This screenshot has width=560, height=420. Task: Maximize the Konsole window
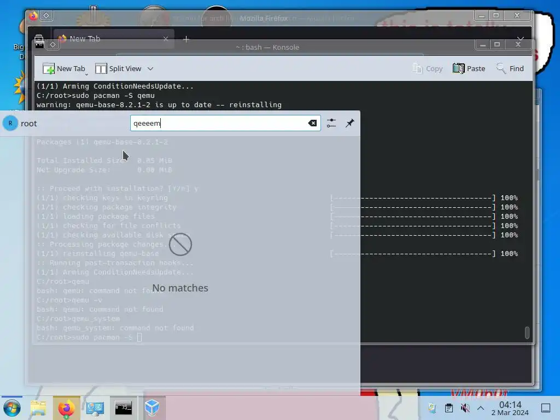[497, 45]
